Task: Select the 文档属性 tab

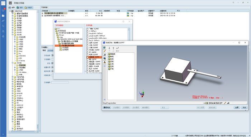Action: pyautogui.click(x=44, y=47)
